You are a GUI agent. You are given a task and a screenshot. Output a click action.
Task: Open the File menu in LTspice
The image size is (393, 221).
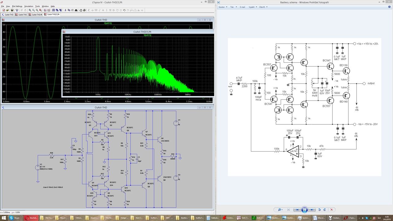2,6
